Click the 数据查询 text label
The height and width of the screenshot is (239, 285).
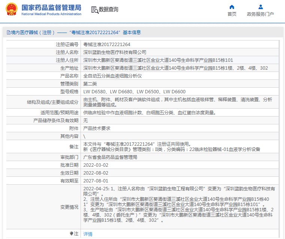pos(108,10)
